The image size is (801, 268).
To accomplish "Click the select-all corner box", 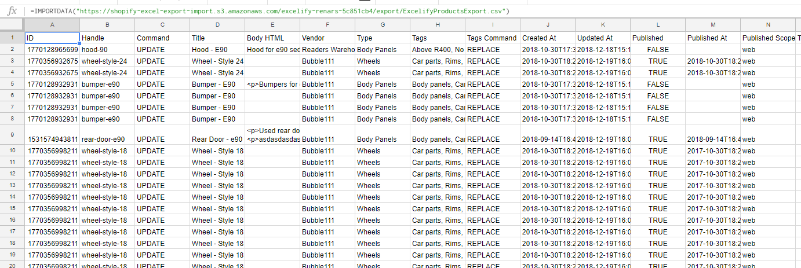I will click(x=12, y=24).
